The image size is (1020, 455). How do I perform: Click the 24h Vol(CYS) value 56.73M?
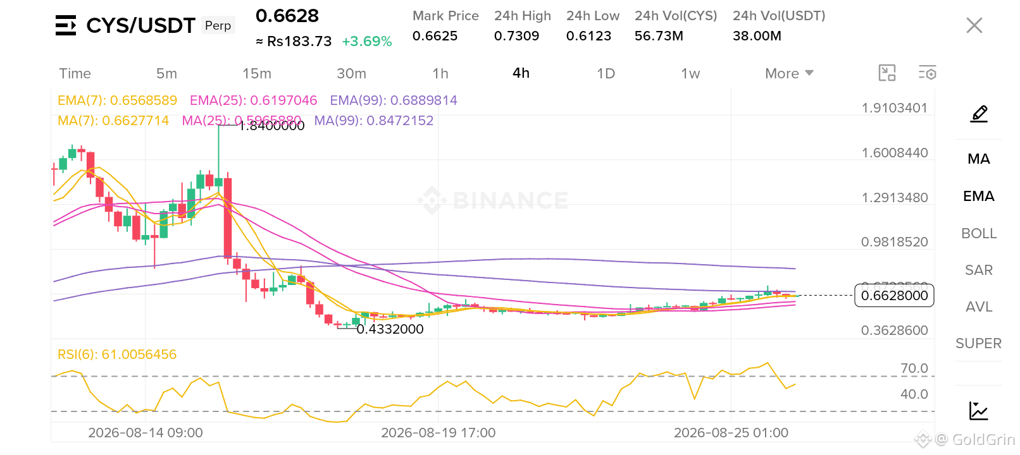click(x=659, y=36)
